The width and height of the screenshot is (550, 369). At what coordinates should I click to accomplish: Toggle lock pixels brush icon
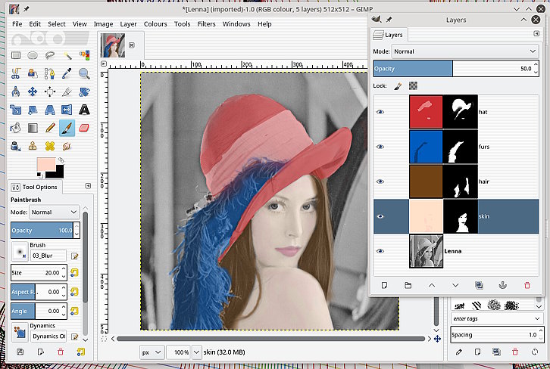coord(398,86)
